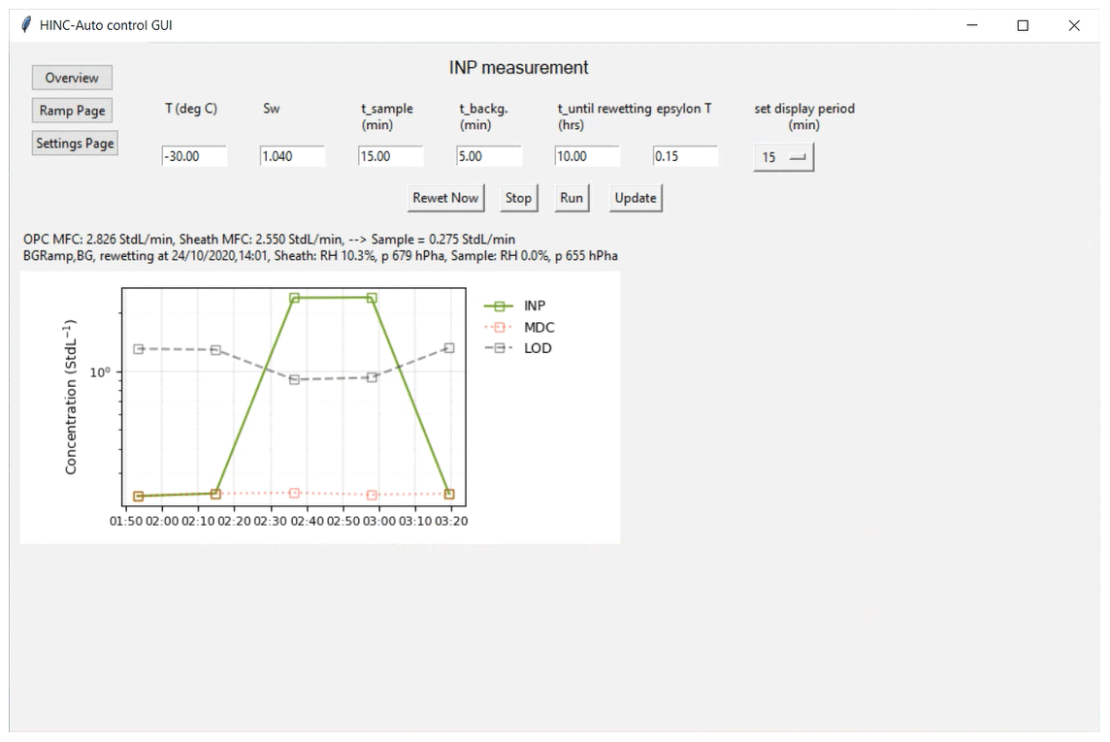Open the Settings Page
This screenshot has height=742, width=1110.
tap(75, 144)
